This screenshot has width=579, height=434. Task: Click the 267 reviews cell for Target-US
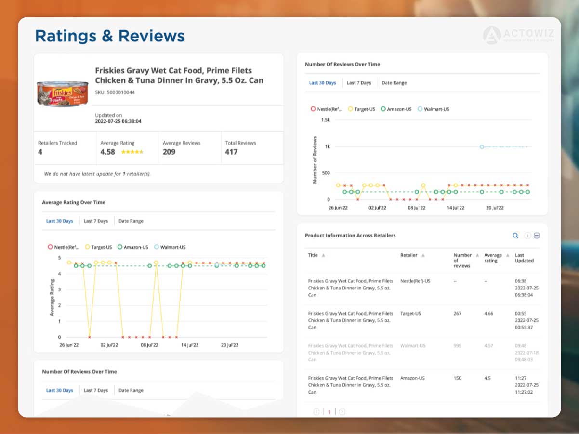coord(458,314)
